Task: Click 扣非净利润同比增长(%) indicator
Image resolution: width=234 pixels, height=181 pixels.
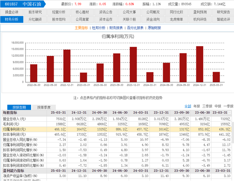Action: click(20, 150)
